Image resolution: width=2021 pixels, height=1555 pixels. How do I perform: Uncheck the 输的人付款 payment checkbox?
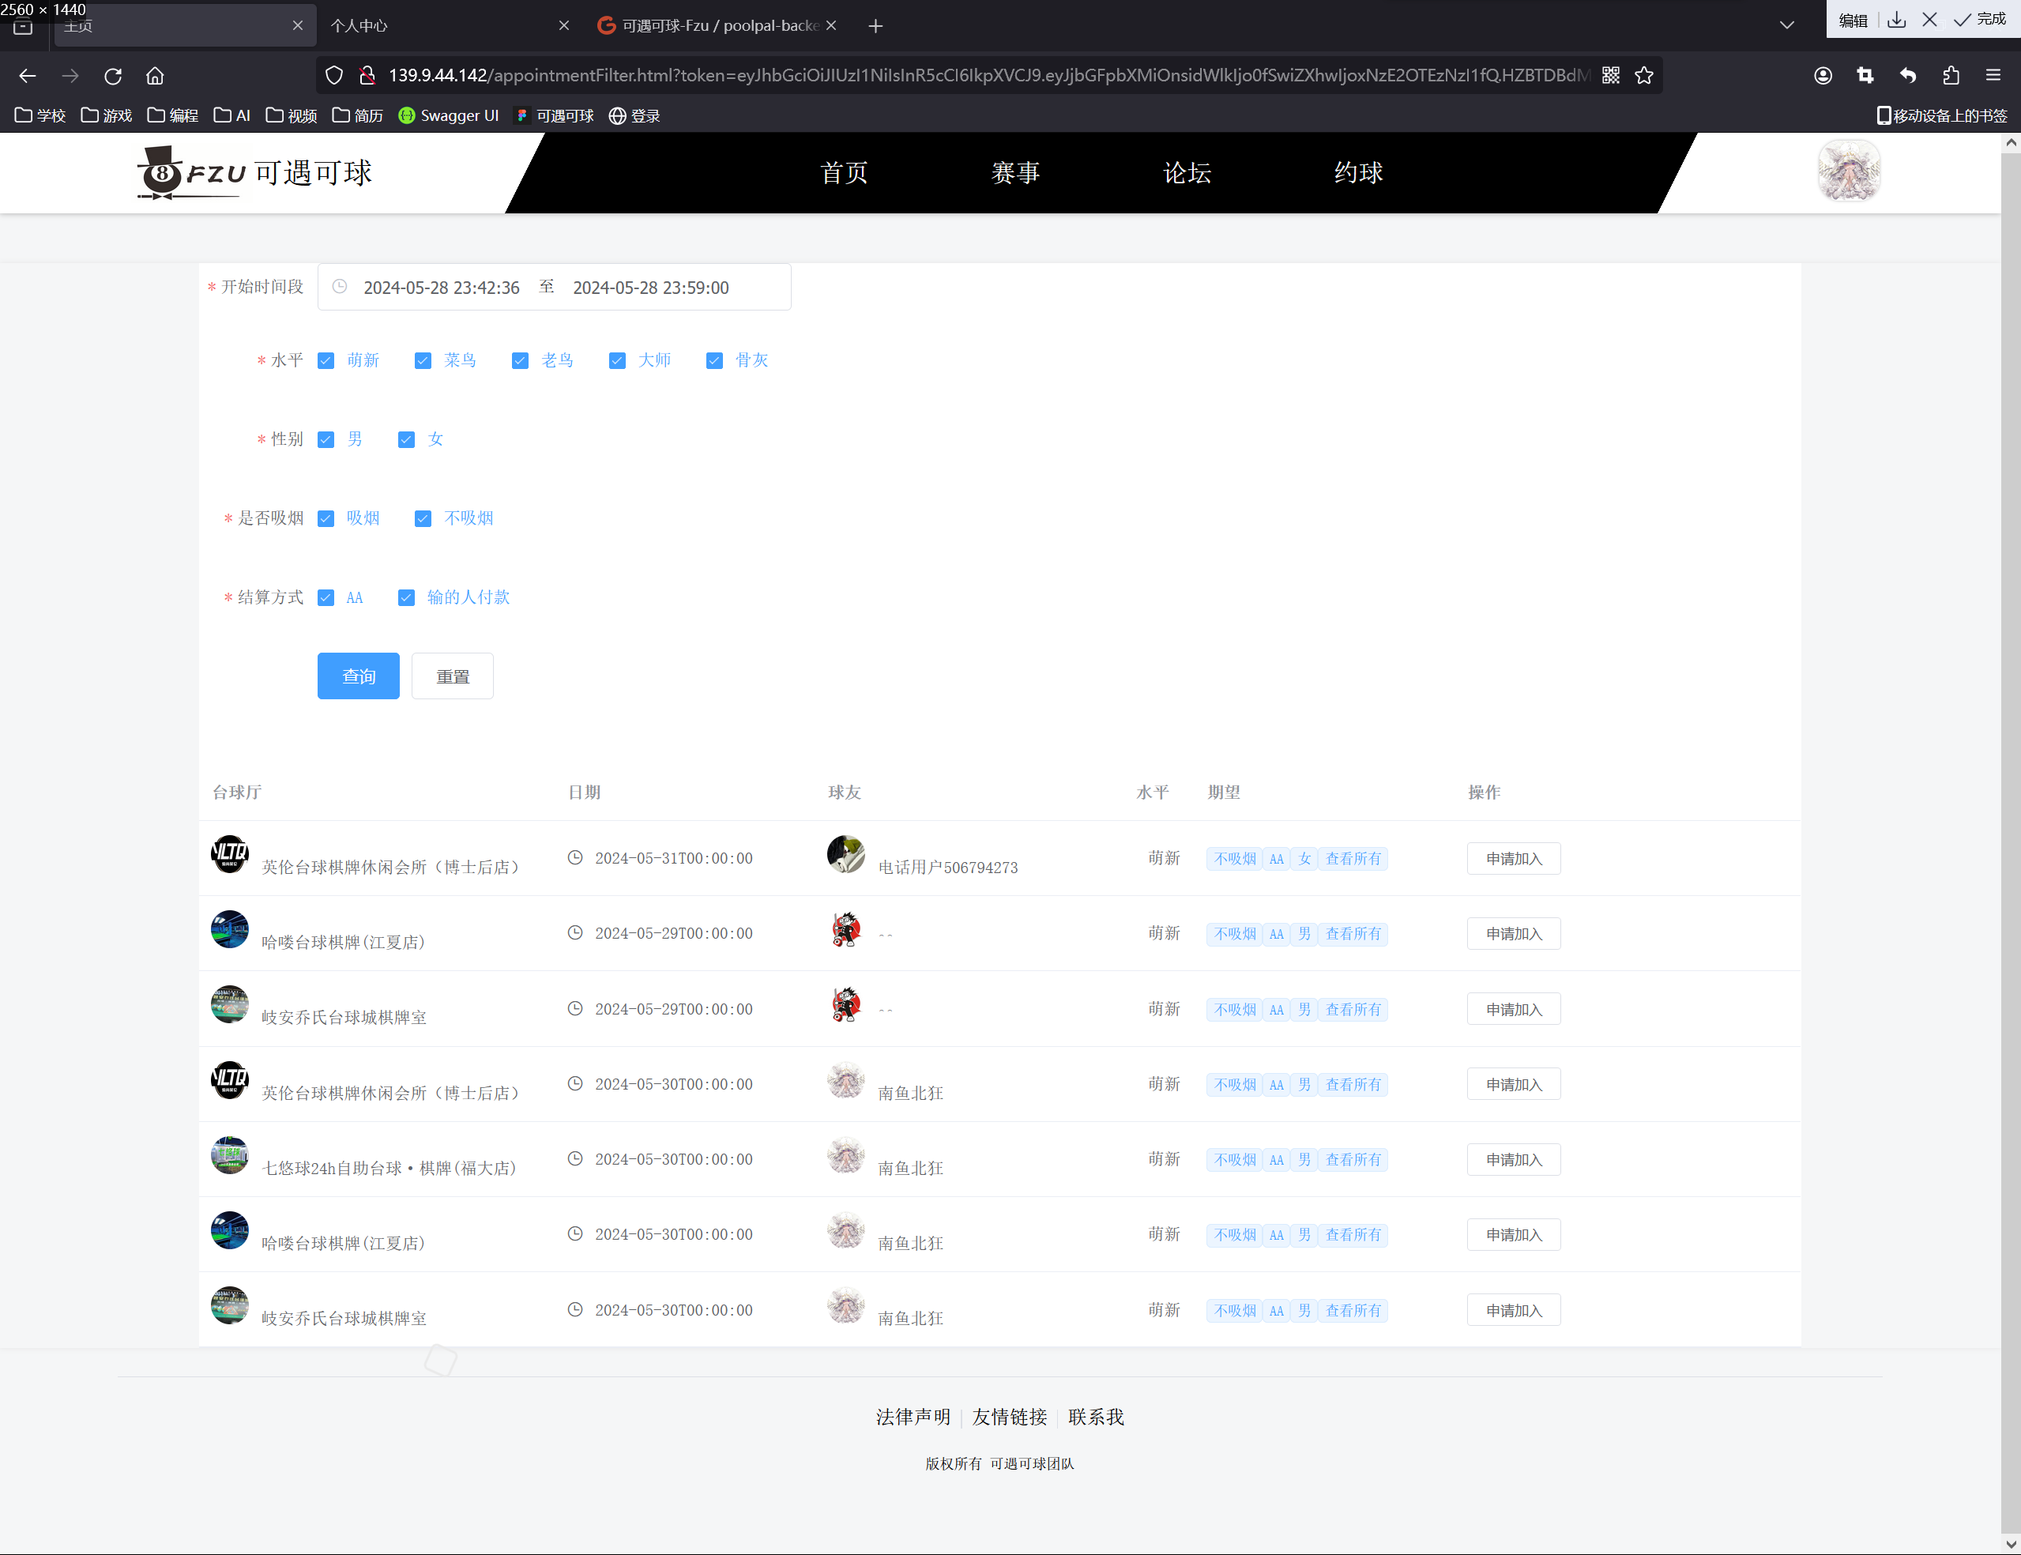point(406,598)
